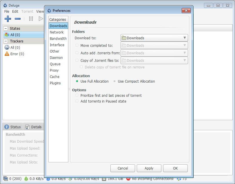This screenshot has height=184, width=235.
Task: Open the Move completed to folder dropdown
Action: [154, 45]
